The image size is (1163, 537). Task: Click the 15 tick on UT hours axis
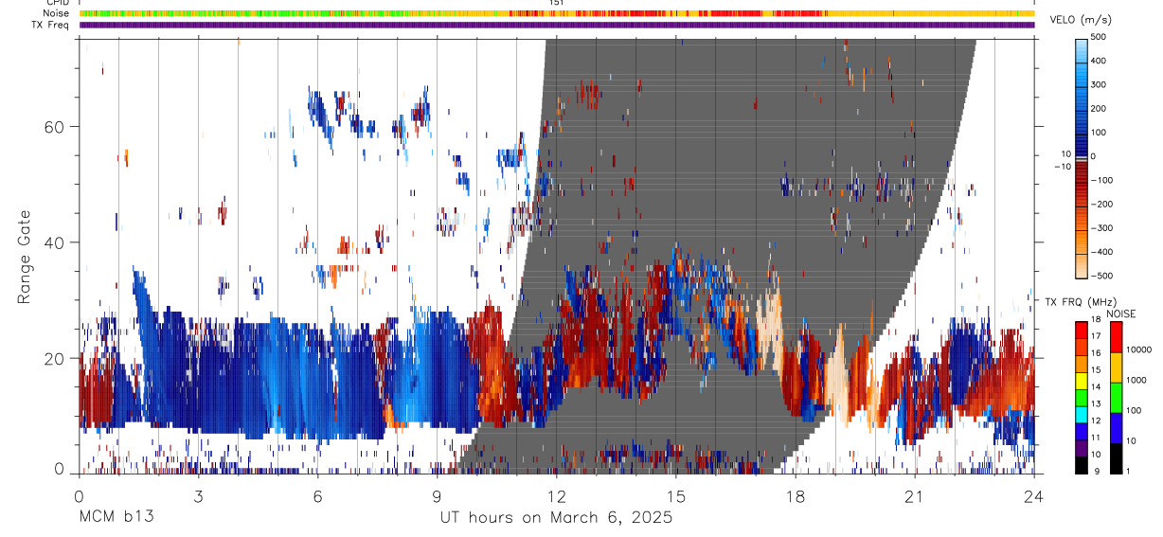point(676,495)
